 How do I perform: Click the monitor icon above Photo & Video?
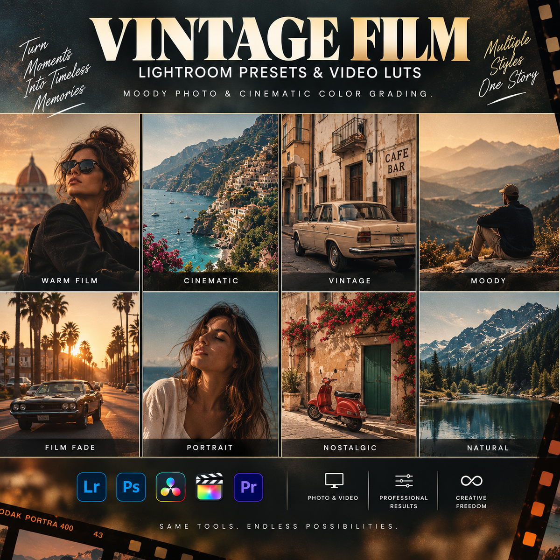pos(334,481)
